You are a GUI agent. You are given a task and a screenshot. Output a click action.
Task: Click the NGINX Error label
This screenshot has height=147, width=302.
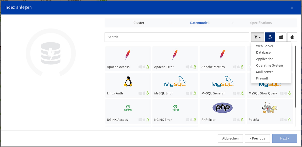(x=163, y=120)
